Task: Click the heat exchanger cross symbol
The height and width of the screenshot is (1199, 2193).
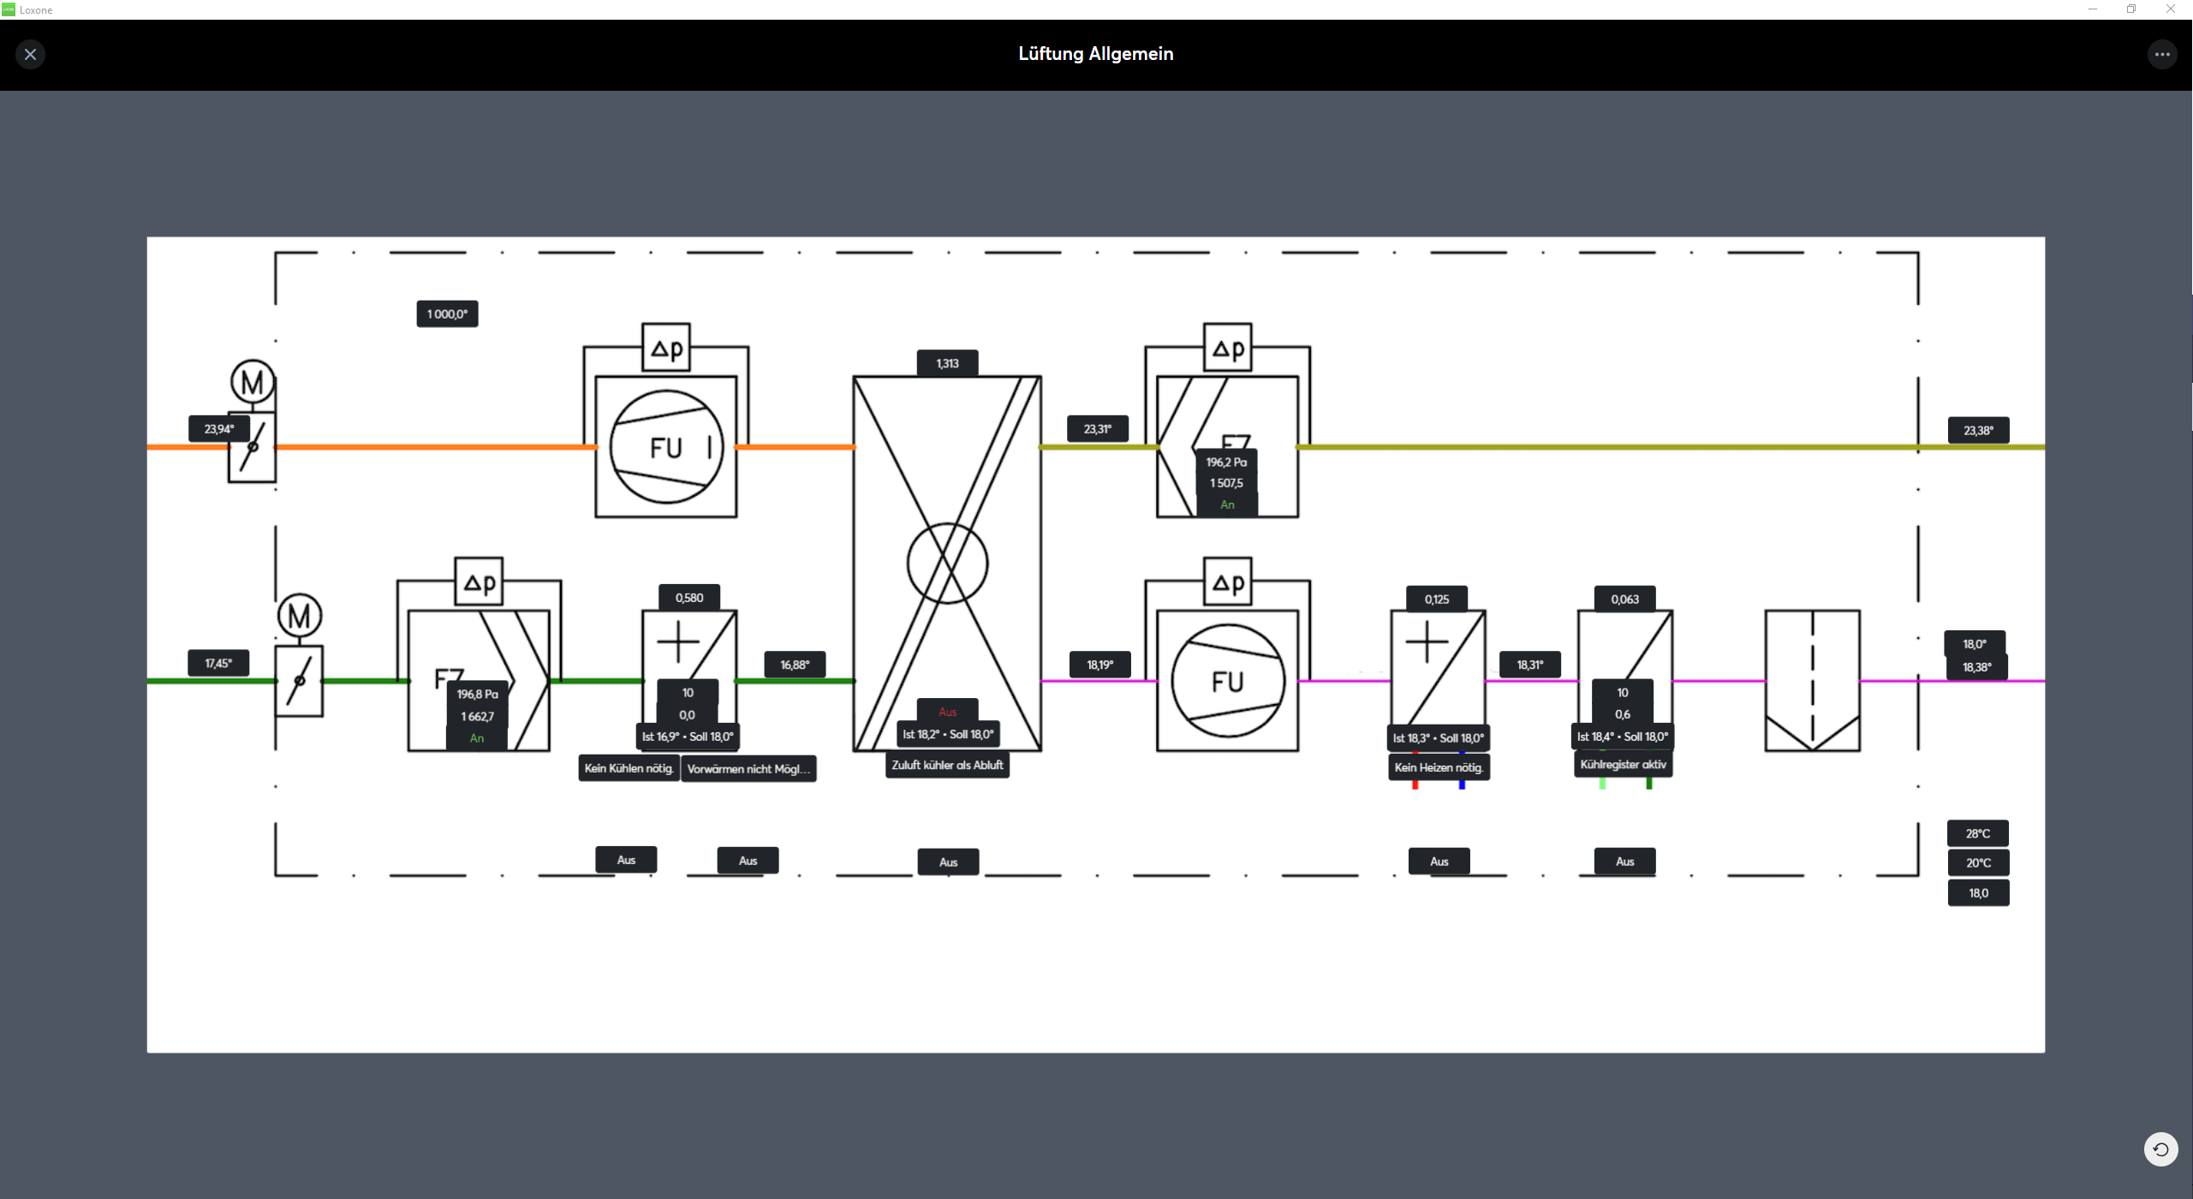Action: pos(947,564)
